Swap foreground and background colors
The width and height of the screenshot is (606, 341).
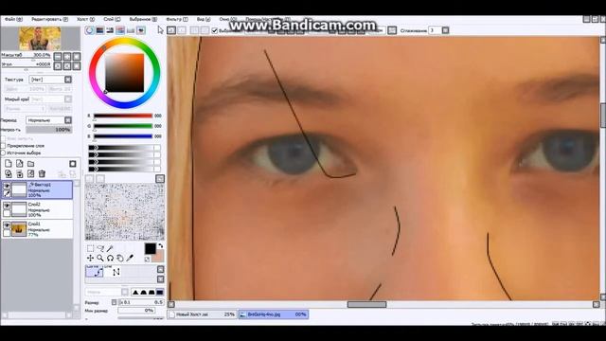coord(160,245)
